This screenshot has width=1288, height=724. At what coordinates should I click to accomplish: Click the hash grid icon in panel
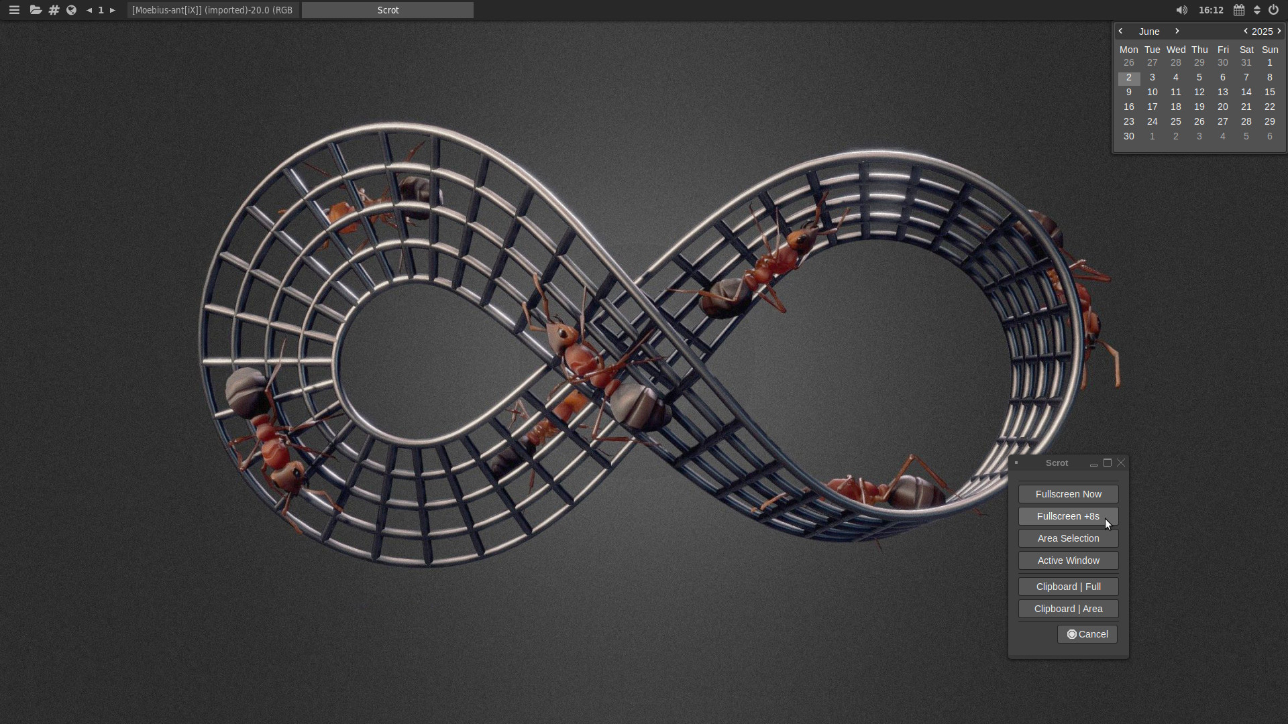click(x=54, y=10)
